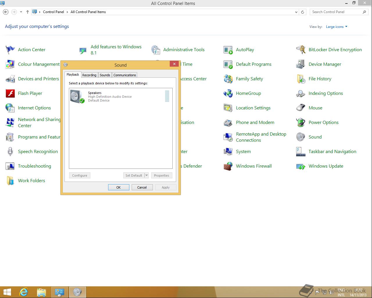Select the Speakers playback device icon

[x=77, y=96]
